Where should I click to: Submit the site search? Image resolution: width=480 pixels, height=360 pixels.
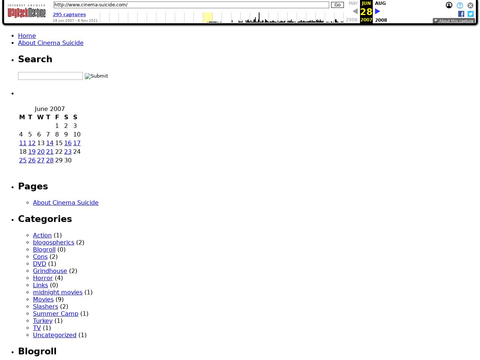[96, 76]
